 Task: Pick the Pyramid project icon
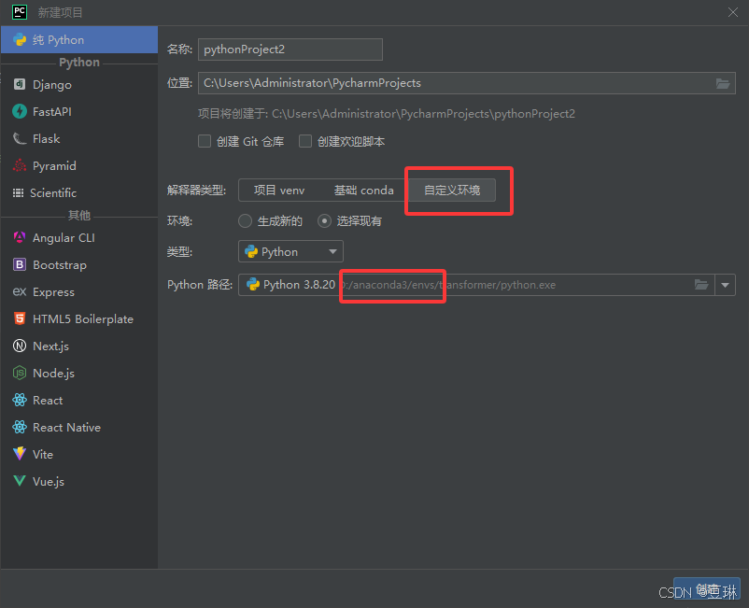tap(20, 165)
